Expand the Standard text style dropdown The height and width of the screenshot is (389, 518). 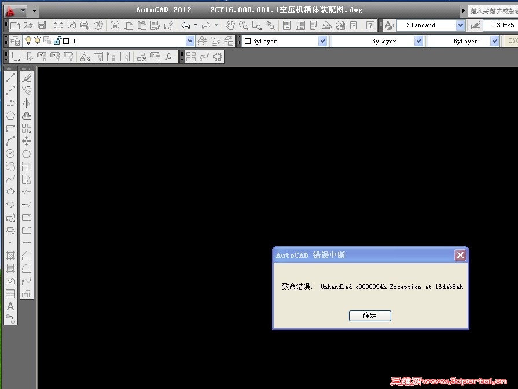[460, 25]
